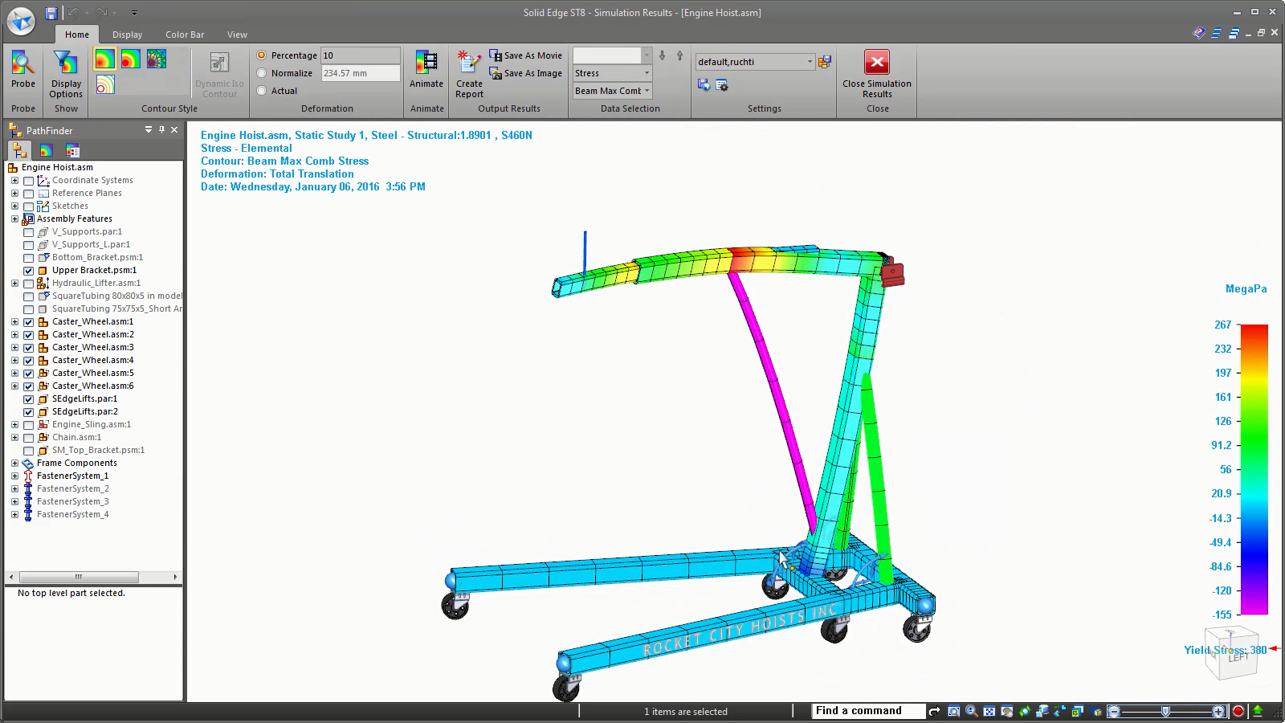Click Close Simulation Results red X
1285x723 pixels.
pos(876,63)
